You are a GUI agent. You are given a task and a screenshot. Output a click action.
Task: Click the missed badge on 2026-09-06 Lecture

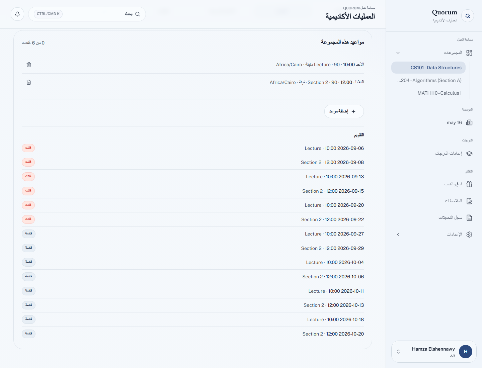coord(28,148)
